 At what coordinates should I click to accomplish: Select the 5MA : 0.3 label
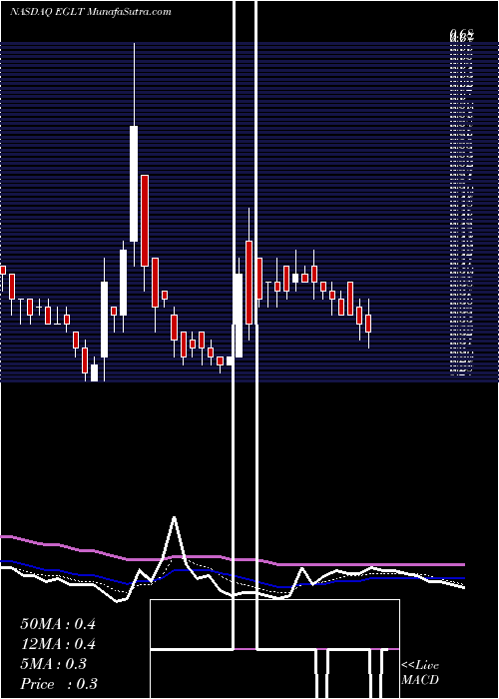tap(54, 664)
